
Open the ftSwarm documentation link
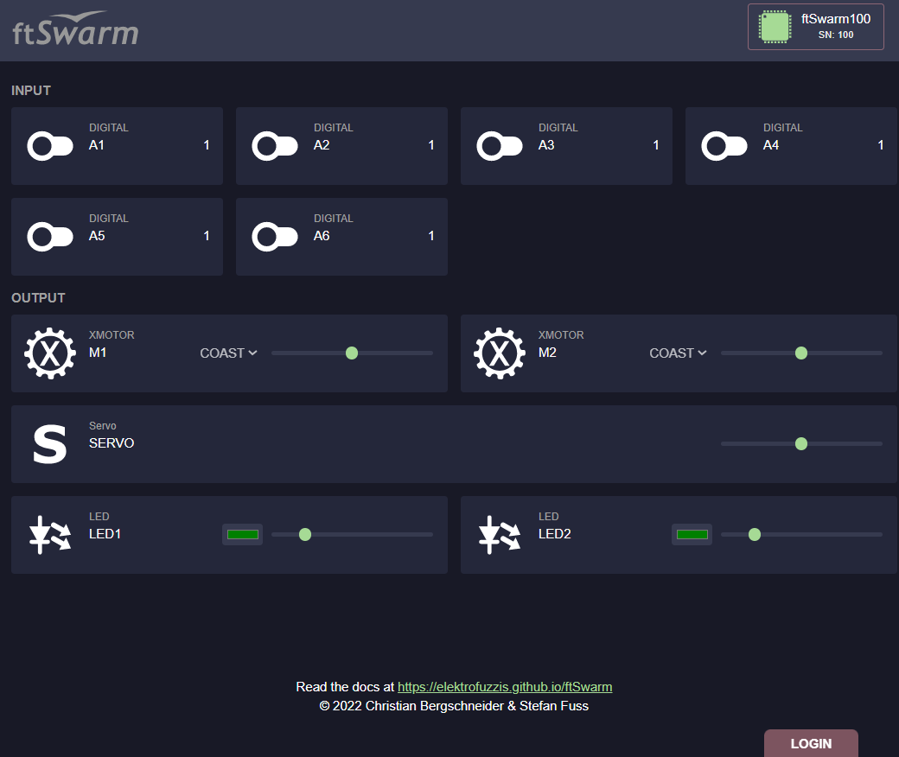pos(505,686)
